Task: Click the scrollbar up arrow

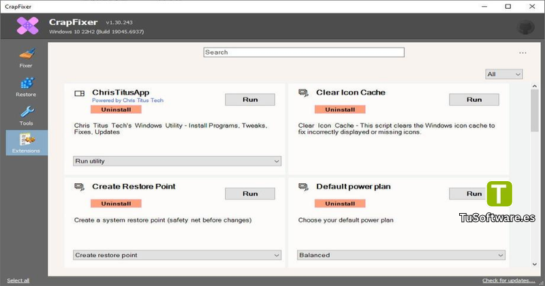Action: (534, 86)
